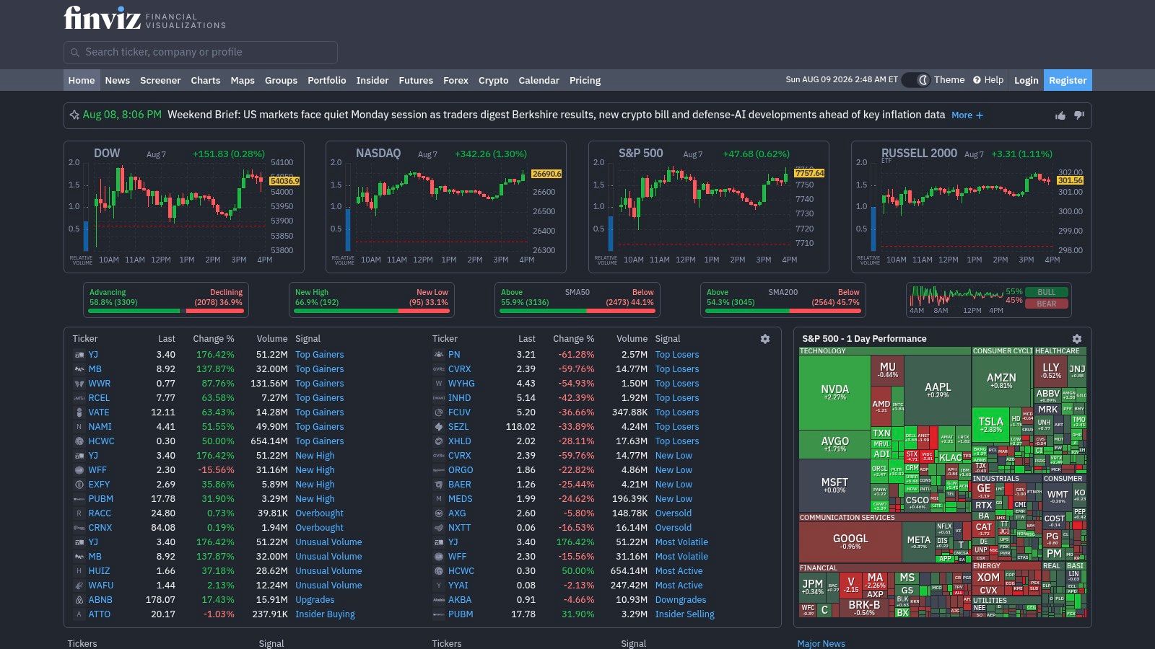The width and height of the screenshot is (1155, 649).
Task: Click the icon beside FCUV ticker
Action: [x=438, y=412]
